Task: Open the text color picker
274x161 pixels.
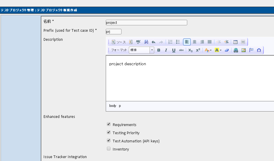Action: pos(208,50)
